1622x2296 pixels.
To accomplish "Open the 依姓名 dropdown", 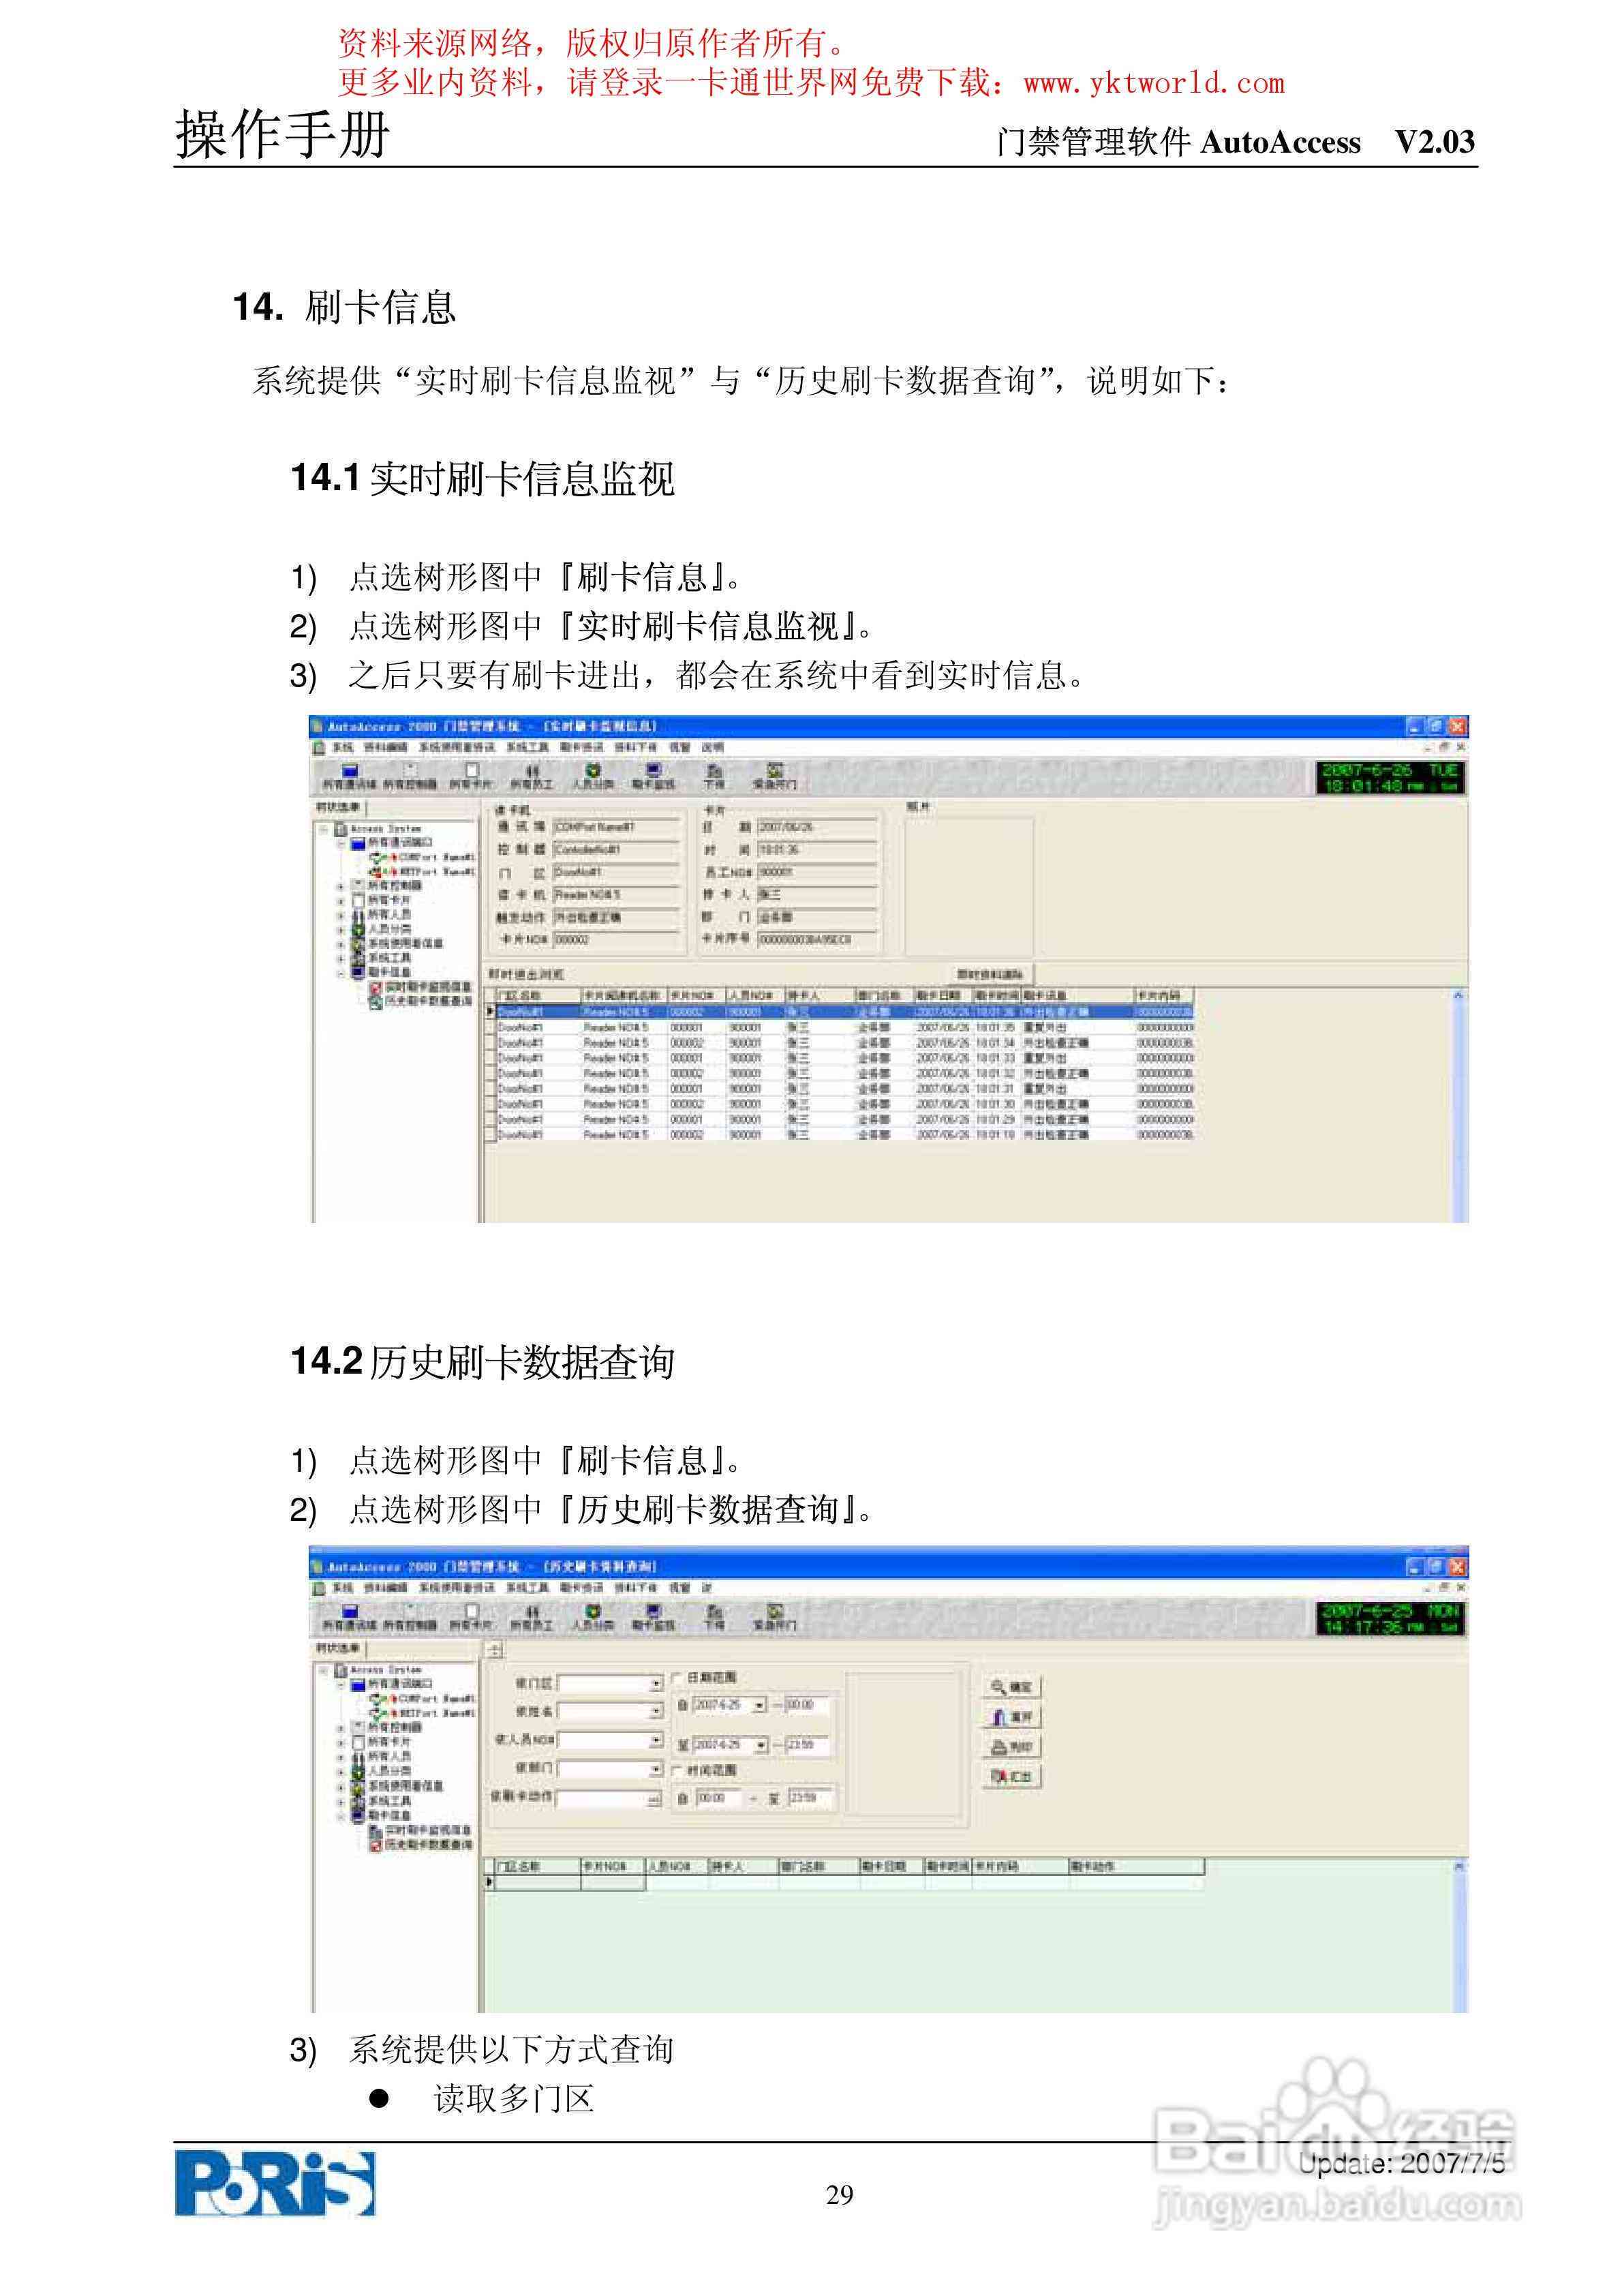I will point(656,1712).
